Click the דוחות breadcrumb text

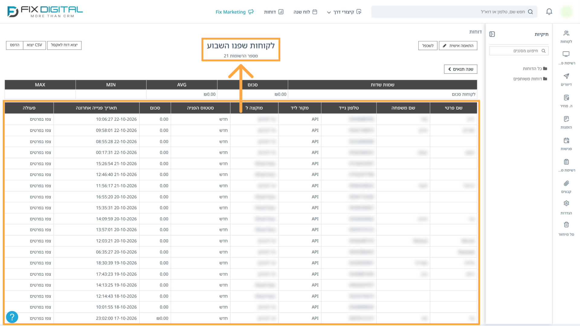(475, 32)
